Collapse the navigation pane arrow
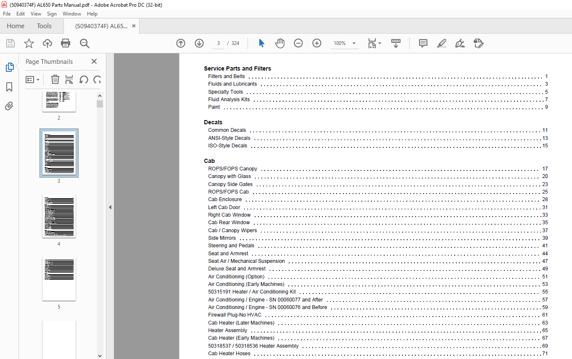Image resolution: width=572 pixels, height=359 pixels. [110, 207]
